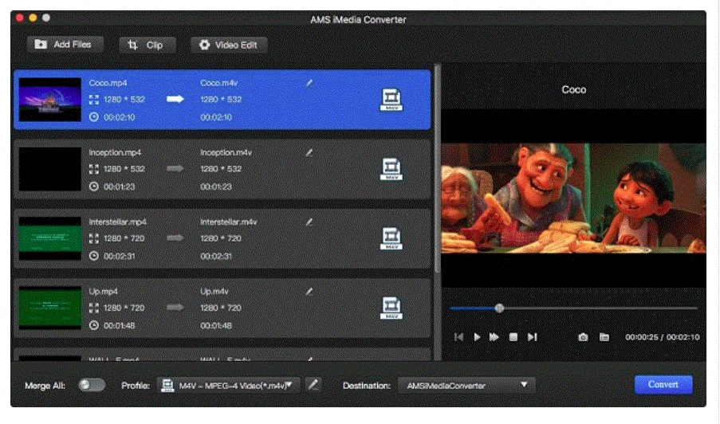720x424 pixels.
Task: Click the Interstellar.mp4 file name
Action: coord(117,222)
